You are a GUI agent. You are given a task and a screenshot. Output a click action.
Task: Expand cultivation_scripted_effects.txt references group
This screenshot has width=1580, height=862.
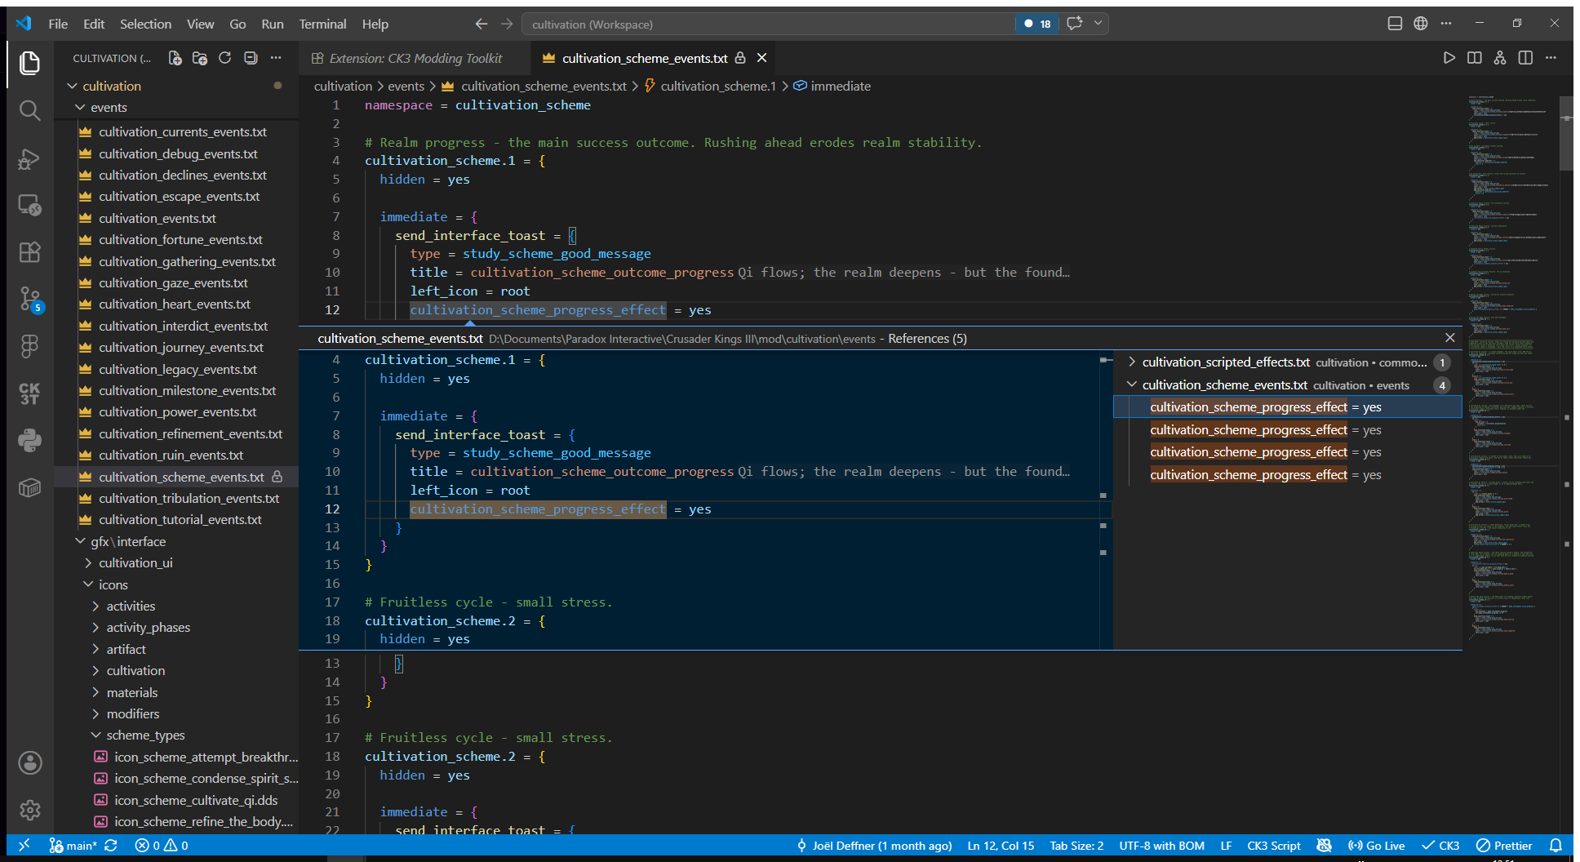[1132, 362]
